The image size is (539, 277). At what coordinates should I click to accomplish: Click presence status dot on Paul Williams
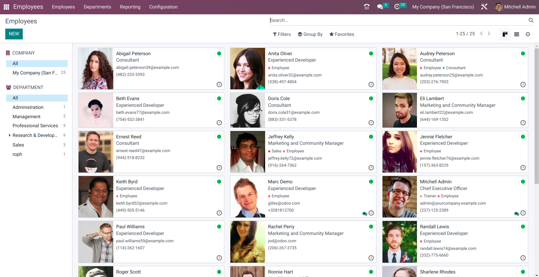coord(219,227)
